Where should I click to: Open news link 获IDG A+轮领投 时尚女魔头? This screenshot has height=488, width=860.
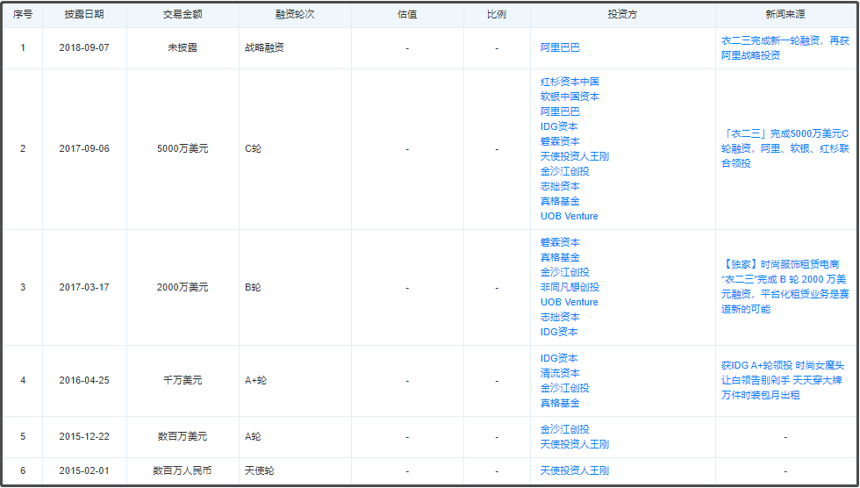point(783,381)
